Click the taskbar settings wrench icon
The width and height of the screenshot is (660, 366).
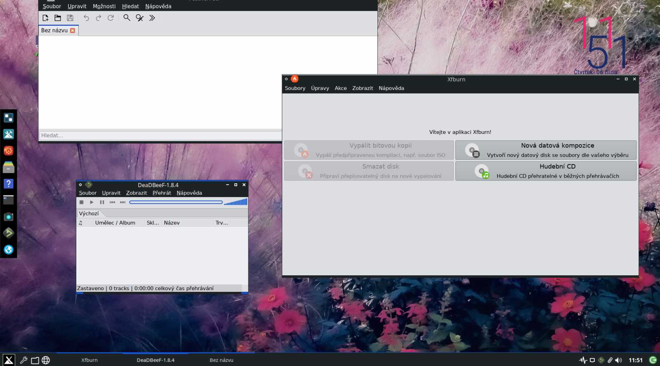[x=24, y=360]
